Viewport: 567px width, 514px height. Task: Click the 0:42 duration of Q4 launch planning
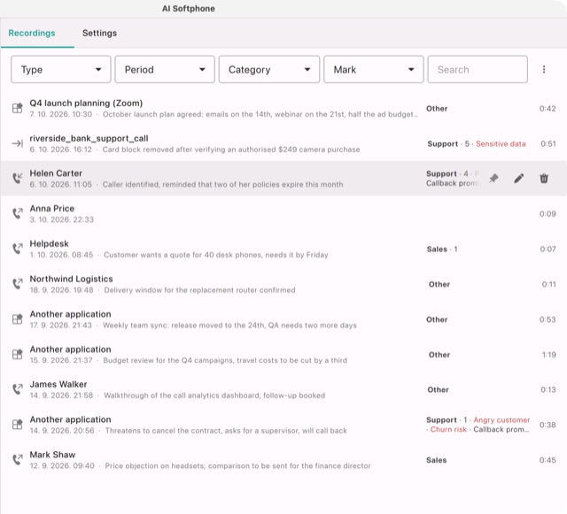pyautogui.click(x=548, y=109)
